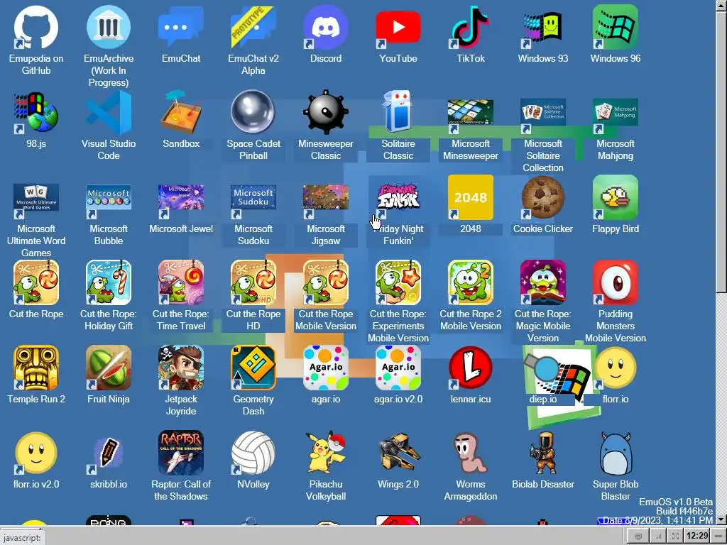Open the TikTok shortcut icon
Image resolution: width=727 pixels, height=545 pixels.
(470, 27)
